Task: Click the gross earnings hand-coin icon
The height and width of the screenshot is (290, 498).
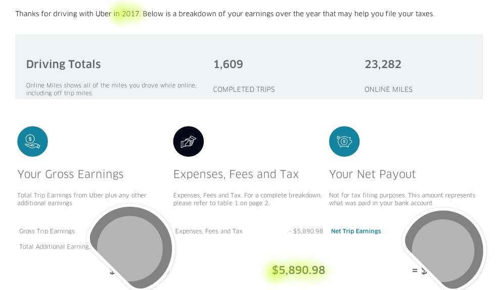Action: [x=32, y=141]
